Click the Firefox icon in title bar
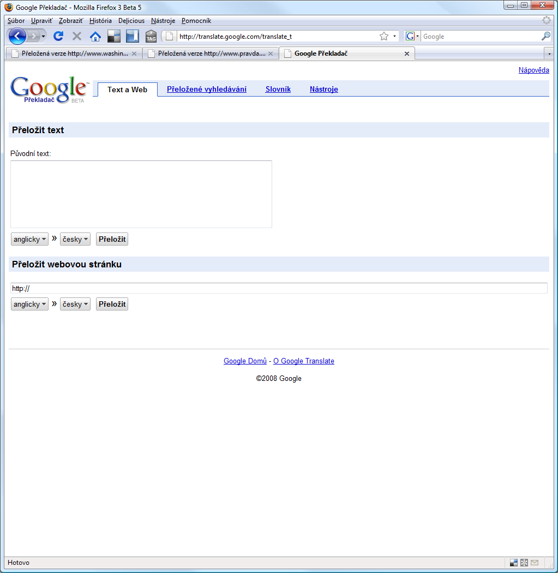 (8, 7)
